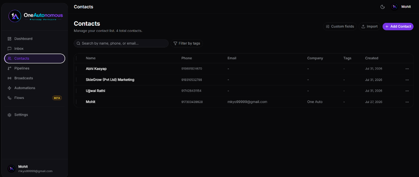
Task: Go to the Inbox section
Action: click(x=35, y=49)
